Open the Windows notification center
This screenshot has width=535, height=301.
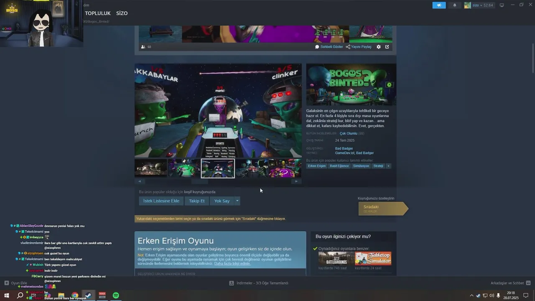point(526,296)
